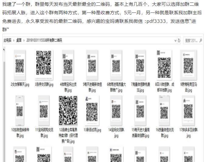The height and width of the screenshot is (162, 210).
Task: Open the 6微商进高质量大群推广.jpg thumbnail
Action: [116, 65]
